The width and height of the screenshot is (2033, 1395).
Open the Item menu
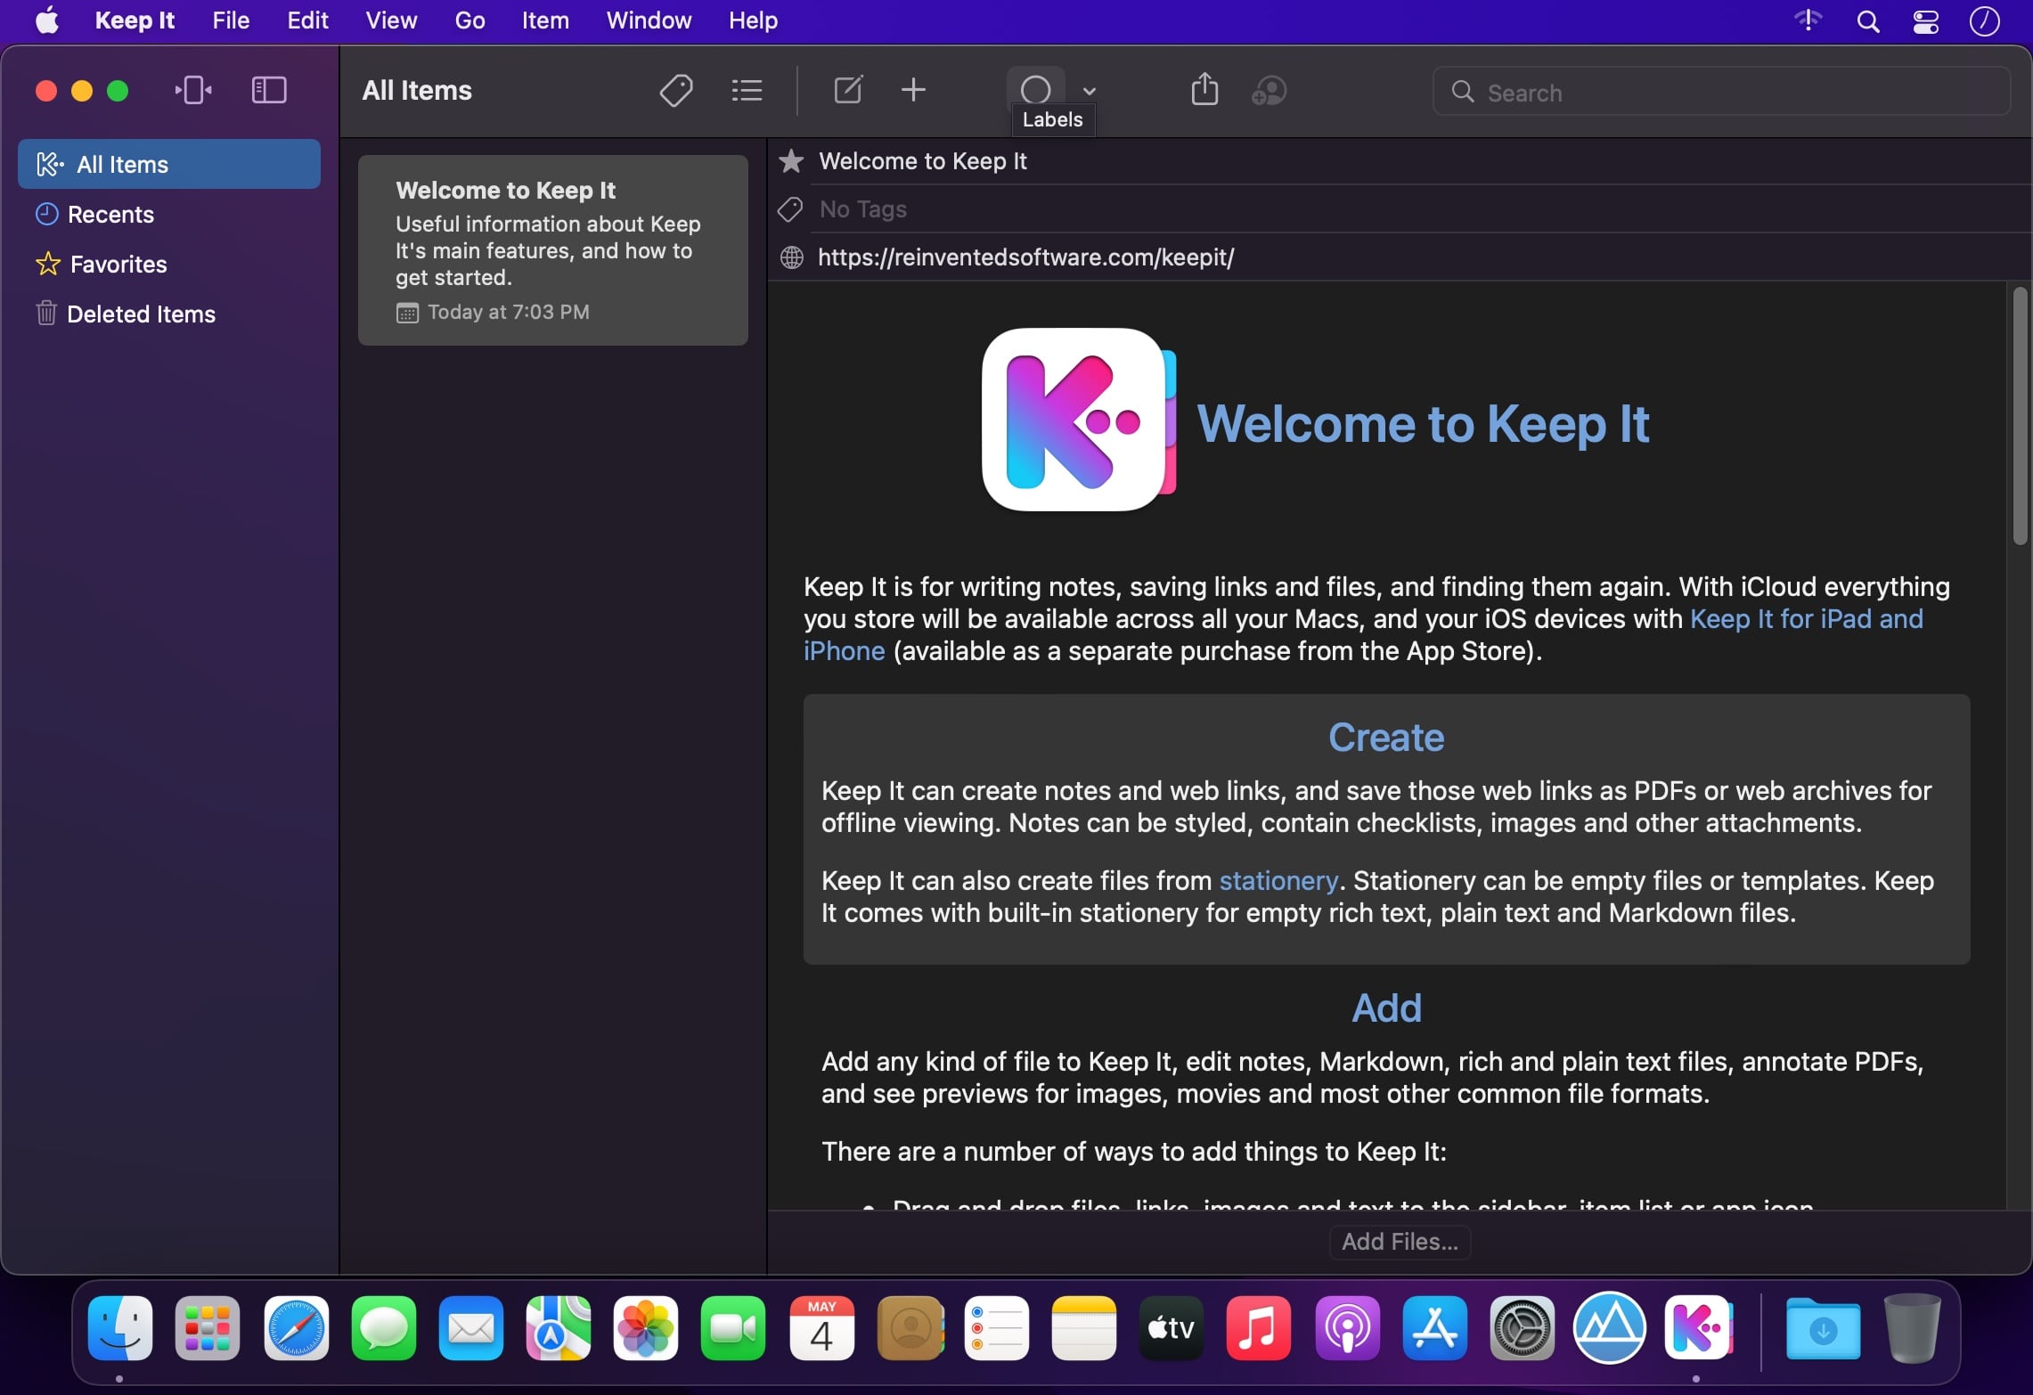(544, 20)
